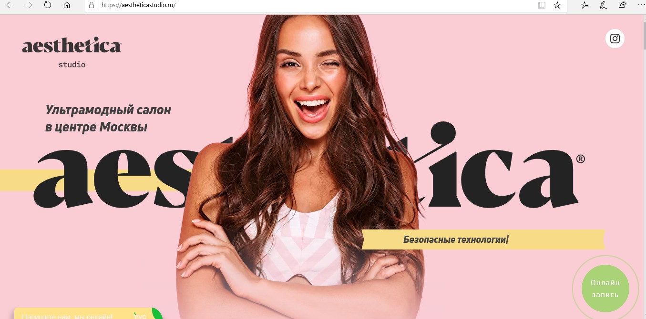View site info via lock icon
This screenshot has width=646, height=319.
pyautogui.click(x=92, y=5)
